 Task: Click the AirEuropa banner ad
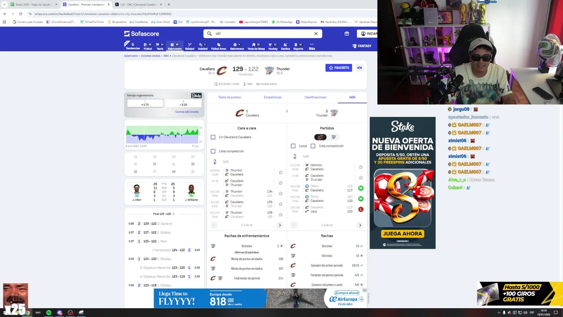pos(260,298)
